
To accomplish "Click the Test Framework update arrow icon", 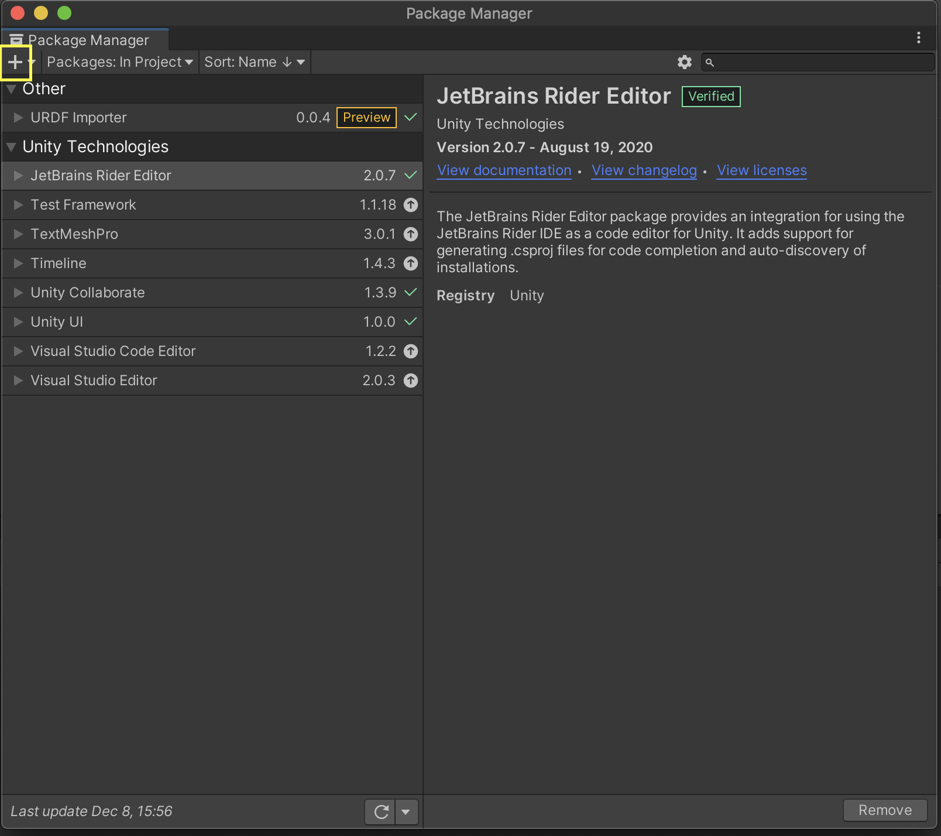I will coord(411,205).
